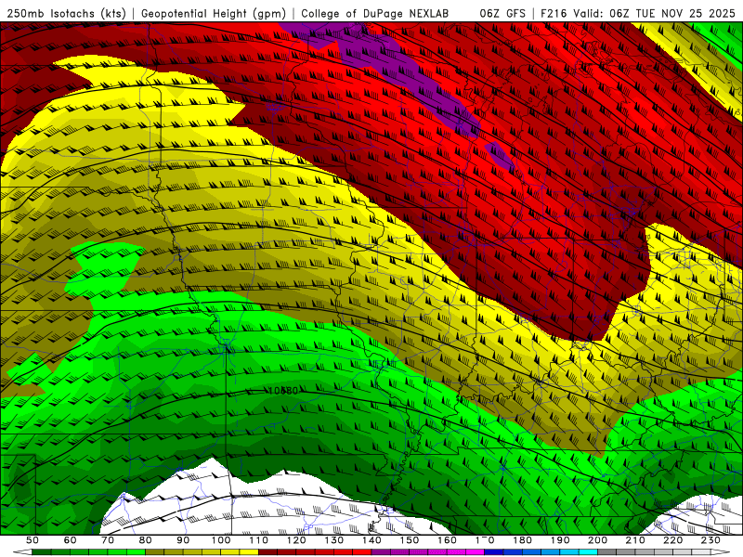Click the right arrow end of color bar

click(721, 552)
